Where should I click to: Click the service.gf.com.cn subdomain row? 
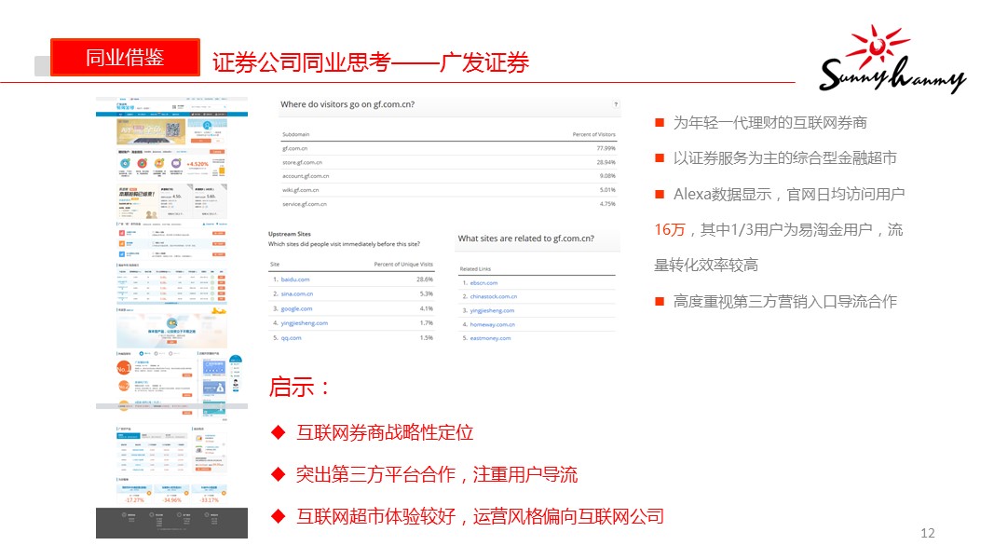point(449,204)
